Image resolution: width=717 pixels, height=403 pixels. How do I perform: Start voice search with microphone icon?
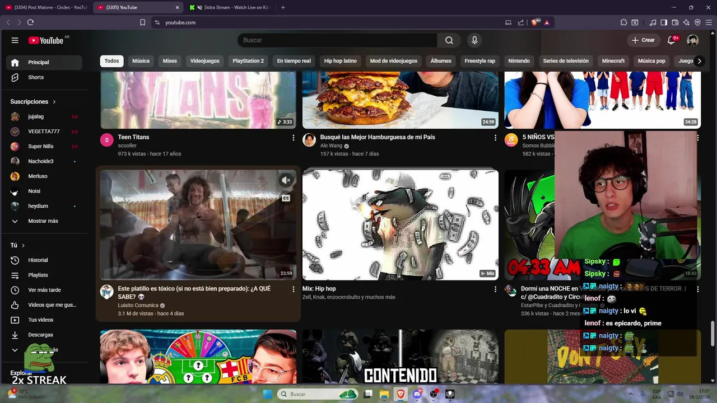(x=474, y=40)
